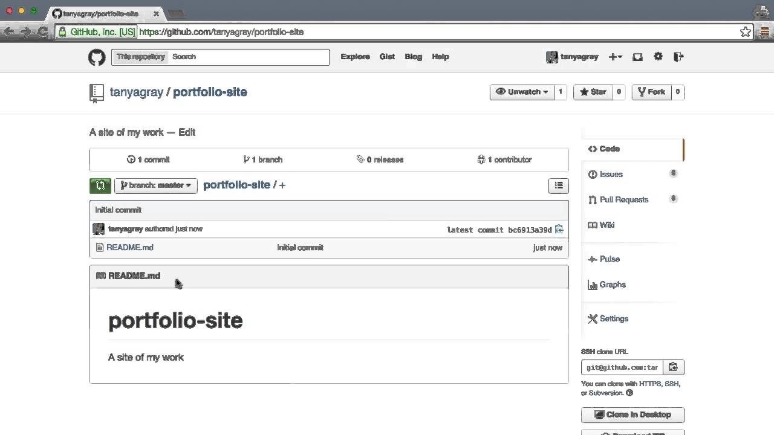
Task: Click Explore in top navigation
Action: [355, 57]
